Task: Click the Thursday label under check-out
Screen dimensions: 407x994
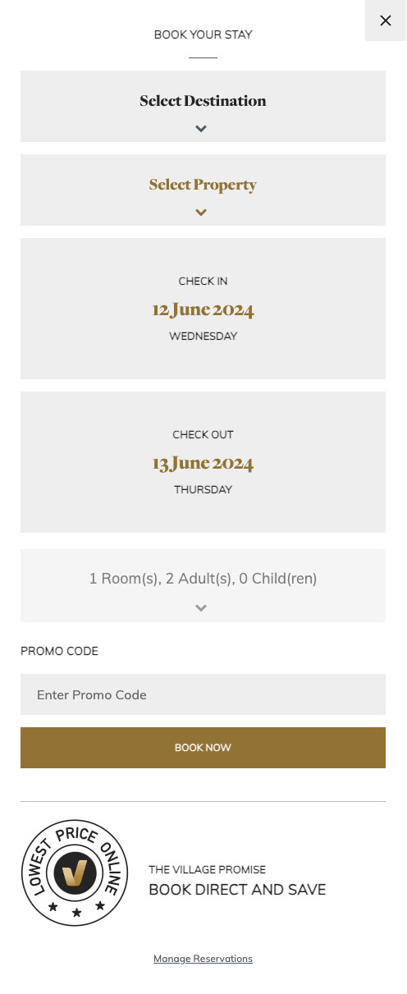Action: pos(203,490)
